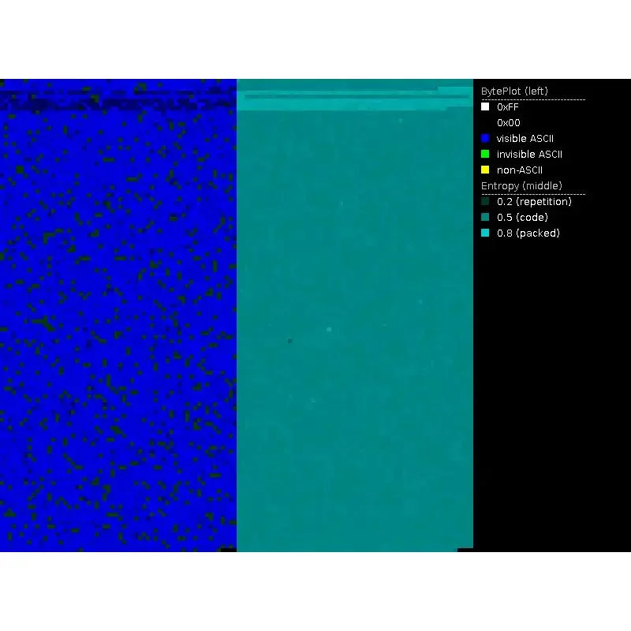Click the non-ASCII legend text
The width and height of the screenshot is (631, 631).
pos(520,170)
